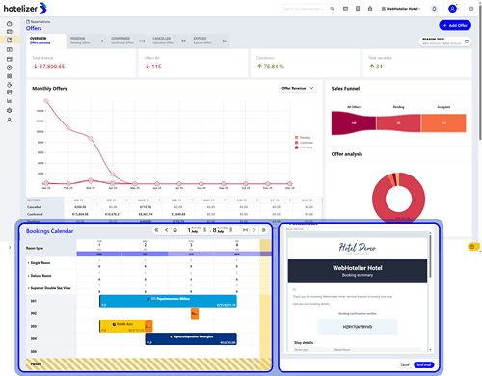Click the fit-width icon in Bookings Calendar toolbar
This screenshot has height=376, width=482.
(x=245, y=230)
